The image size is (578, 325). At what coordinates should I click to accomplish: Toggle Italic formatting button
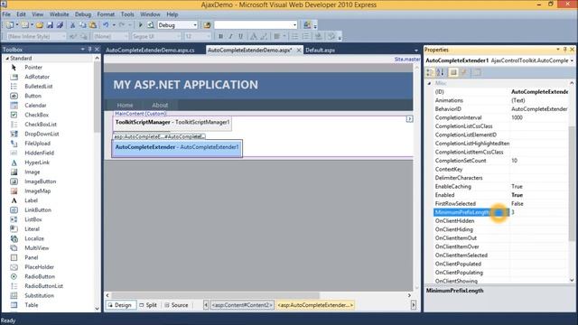point(230,36)
